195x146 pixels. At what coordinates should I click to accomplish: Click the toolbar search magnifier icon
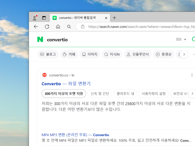pyautogui.click(x=69, y=27)
